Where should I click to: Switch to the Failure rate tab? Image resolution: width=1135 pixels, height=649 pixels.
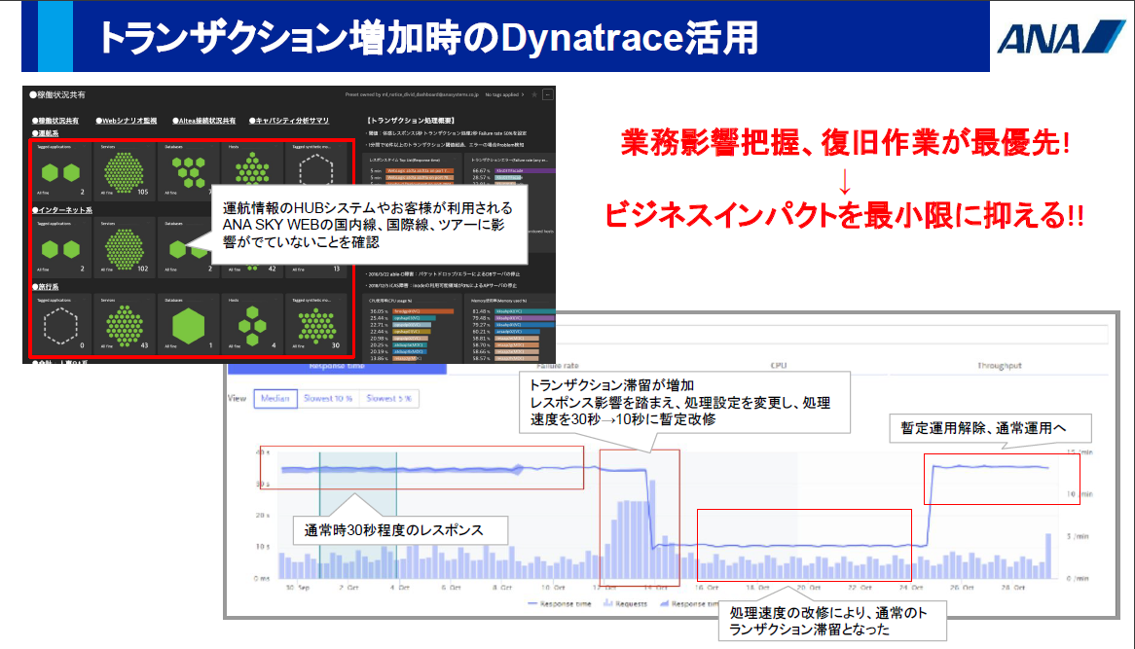pos(558,366)
